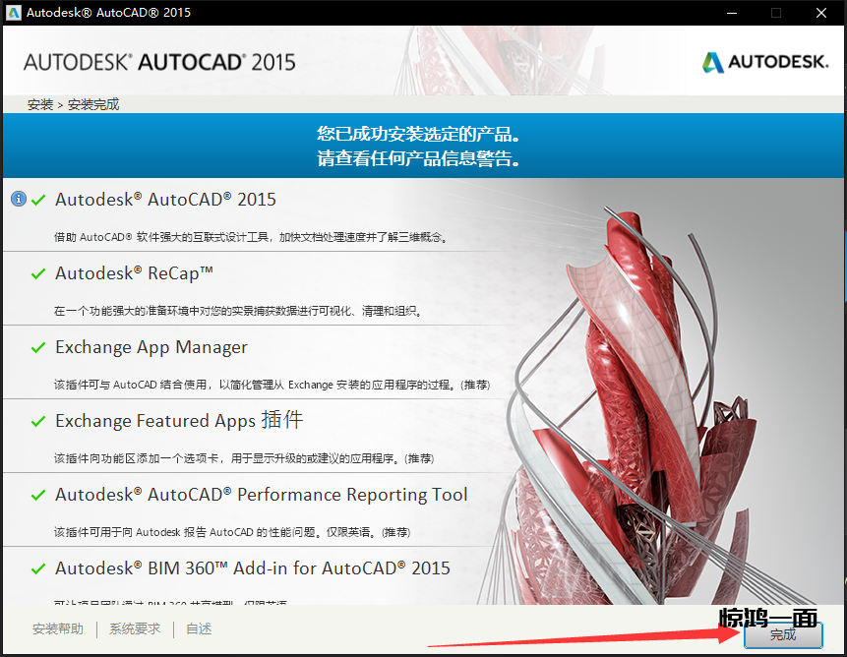Select the Performance Reporting Tool checkmark icon
The height and width of the screenshot is (657, 847).
[39, 495]
